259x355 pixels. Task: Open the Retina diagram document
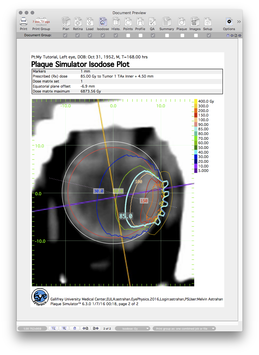(78, 22)
